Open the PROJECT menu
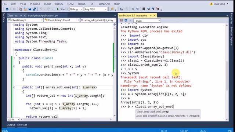The width and height of the screenshot is (235, 132). pyautogui.click(x=35, y=4)
